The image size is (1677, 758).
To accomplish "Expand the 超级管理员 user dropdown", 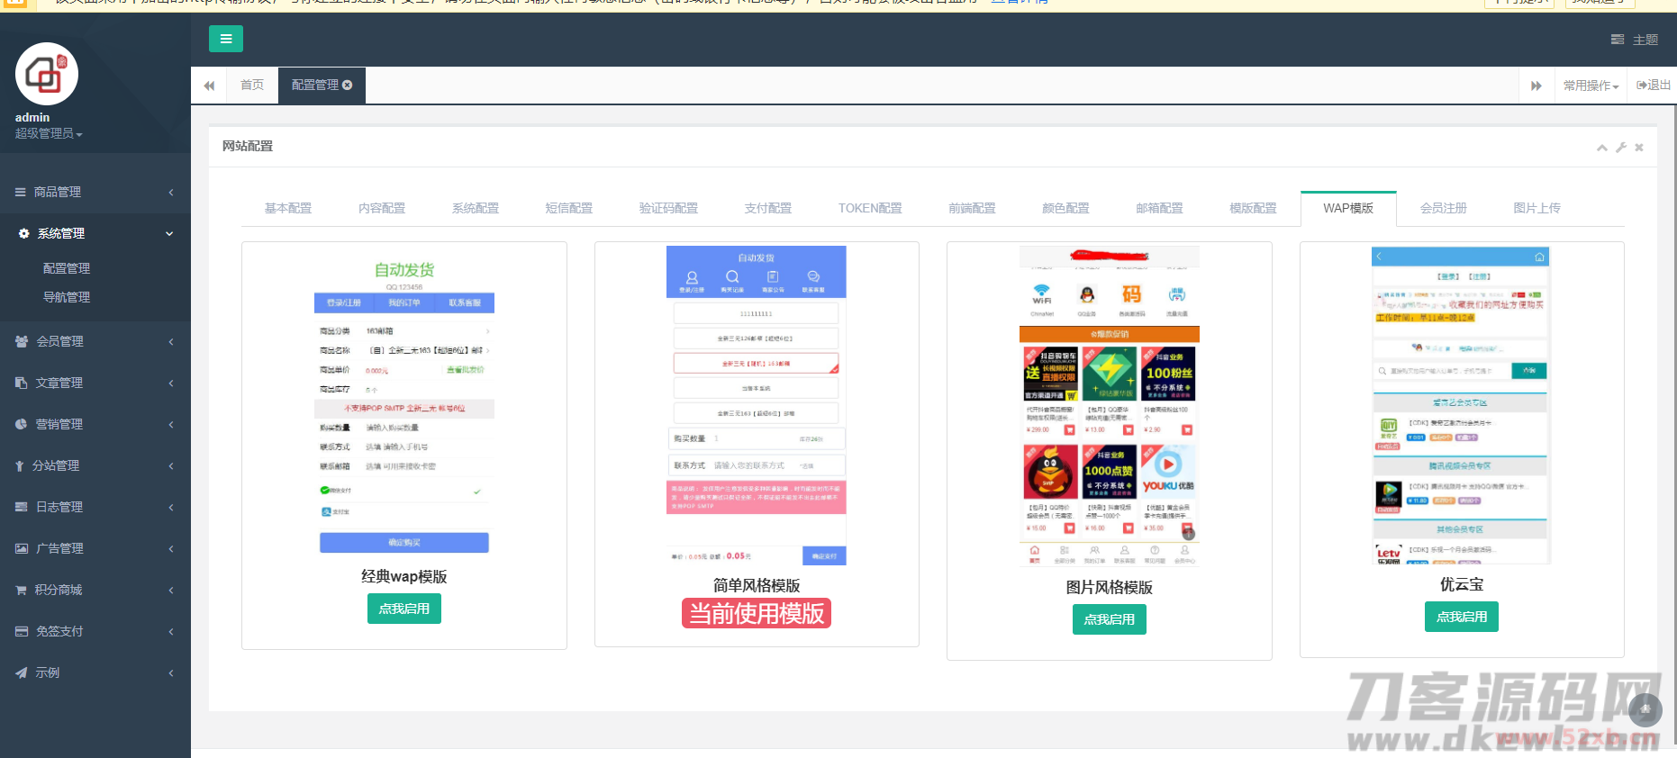I will [x=49, y=133].
